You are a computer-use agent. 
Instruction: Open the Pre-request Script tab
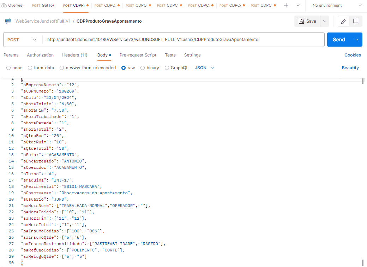pyautogui.click(x=138, y=55)
